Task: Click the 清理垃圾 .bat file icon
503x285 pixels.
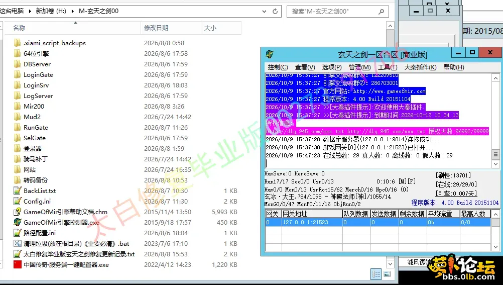Action: [18, 244]
